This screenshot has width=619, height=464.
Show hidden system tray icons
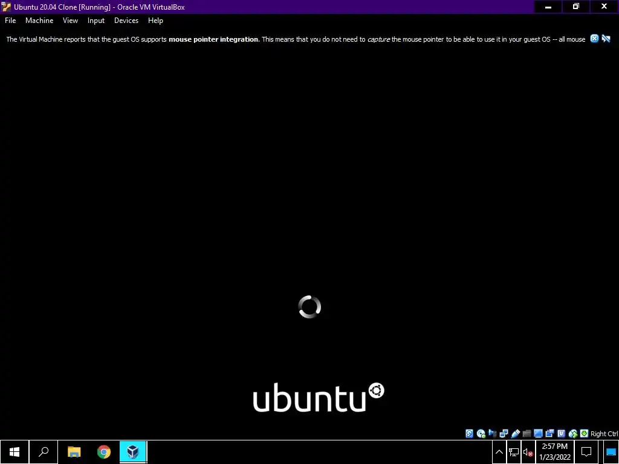[x=499, y=452]
